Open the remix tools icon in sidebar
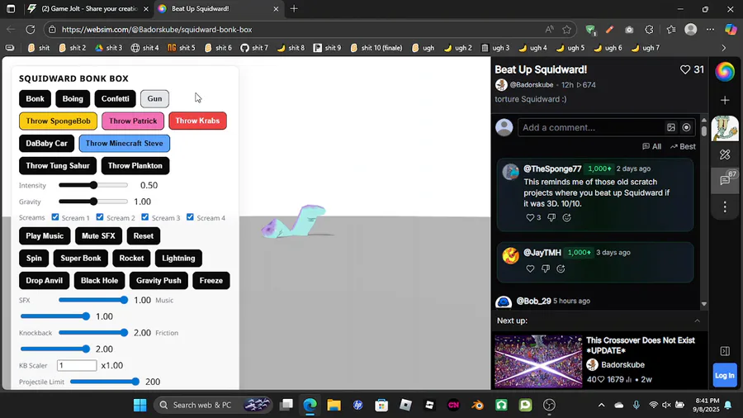The image size is (743, 418). (x=725, y=154)
